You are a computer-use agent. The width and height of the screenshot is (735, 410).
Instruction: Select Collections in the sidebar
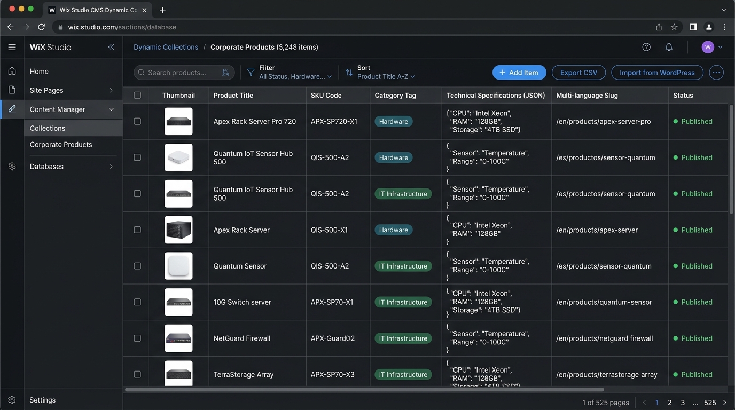[73, 128]
